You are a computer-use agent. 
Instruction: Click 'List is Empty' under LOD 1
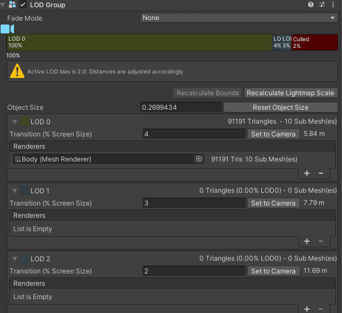(x=33, y=229)
